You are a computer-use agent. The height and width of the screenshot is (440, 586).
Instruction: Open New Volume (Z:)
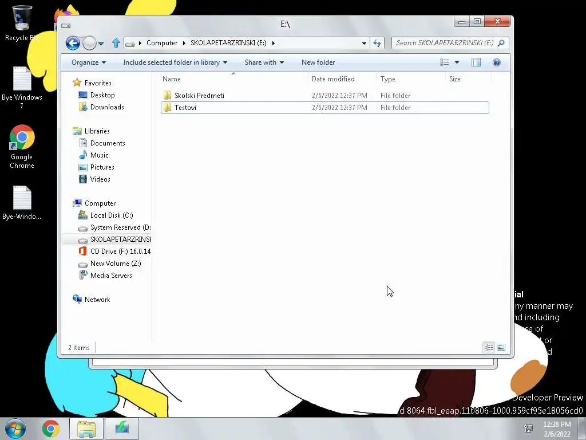click(115, 264)
